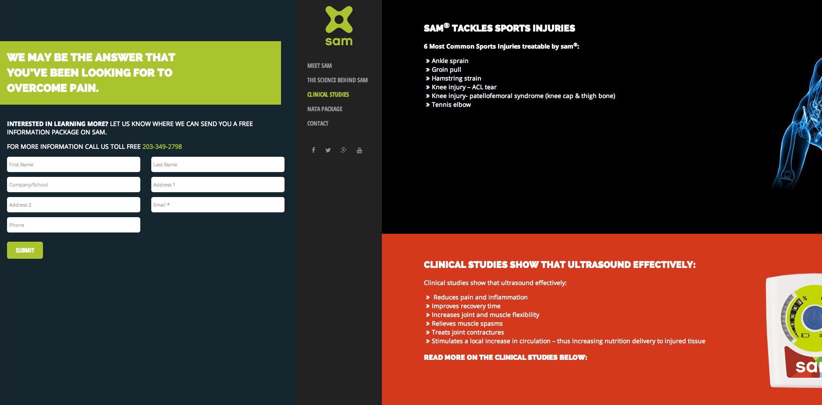Select the required Email field
Image resolution: width=822 pixels, height=405 pixels.
[217, 205]
